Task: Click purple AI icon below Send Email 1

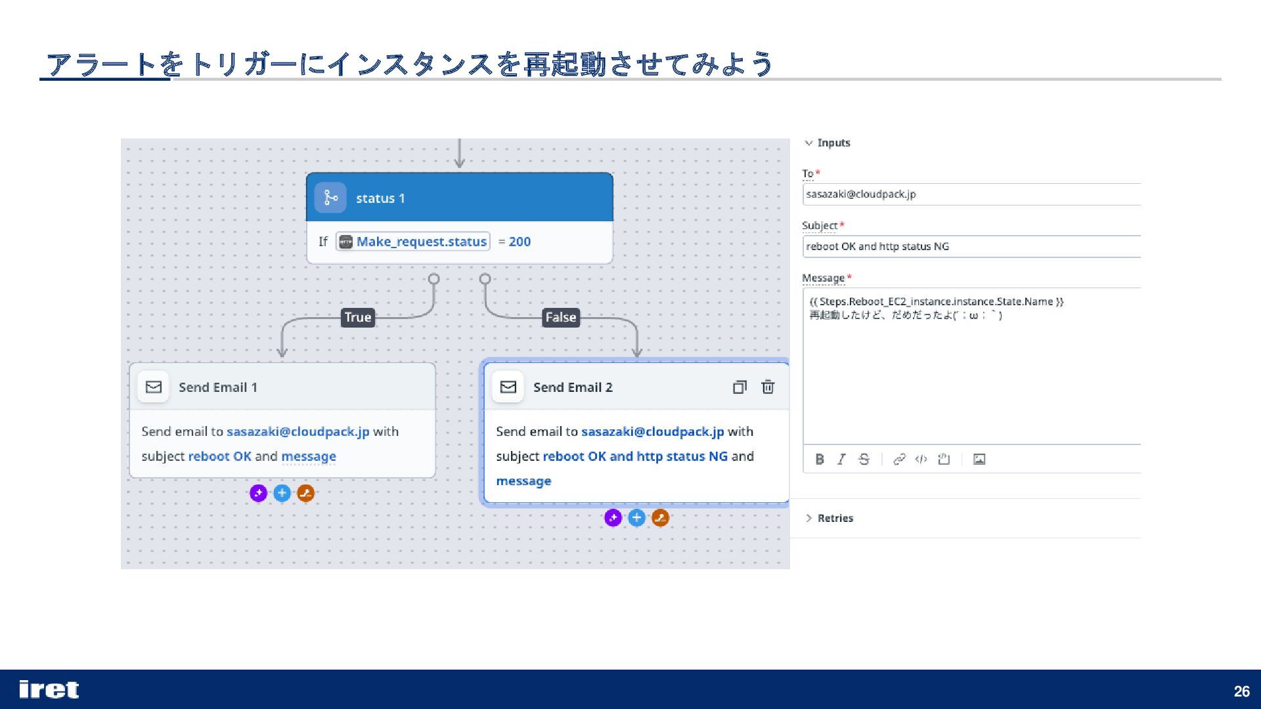Action: pos(258,493)
